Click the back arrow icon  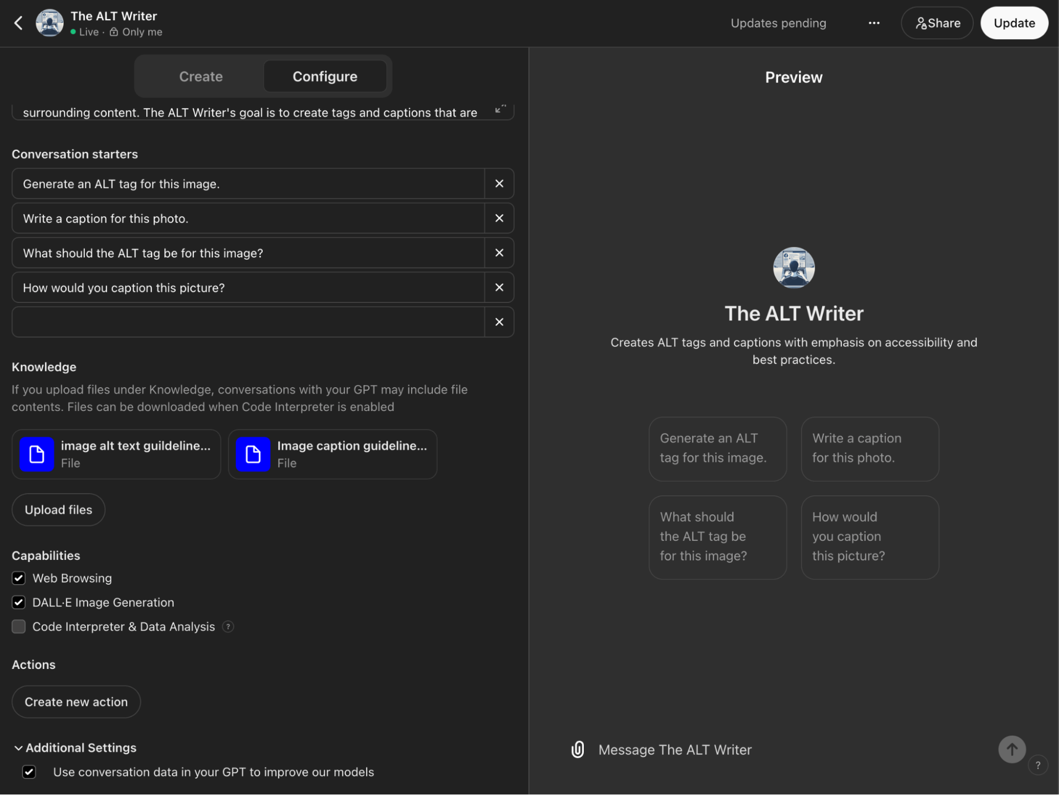(19, 23)
